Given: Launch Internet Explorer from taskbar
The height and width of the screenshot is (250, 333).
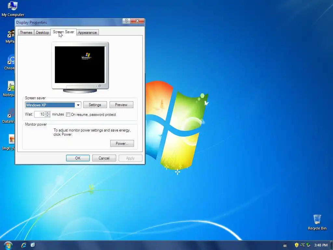Looking at the screenshot, I should pos(23,245).
